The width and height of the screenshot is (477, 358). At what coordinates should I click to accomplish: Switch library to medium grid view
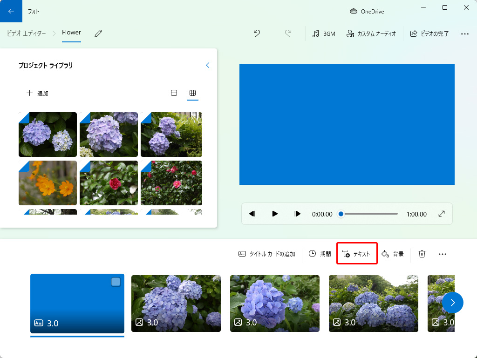coord(174,93)
